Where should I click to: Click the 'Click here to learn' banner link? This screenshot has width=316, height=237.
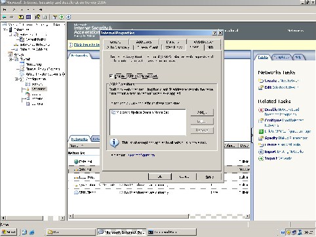pos(87,45)
